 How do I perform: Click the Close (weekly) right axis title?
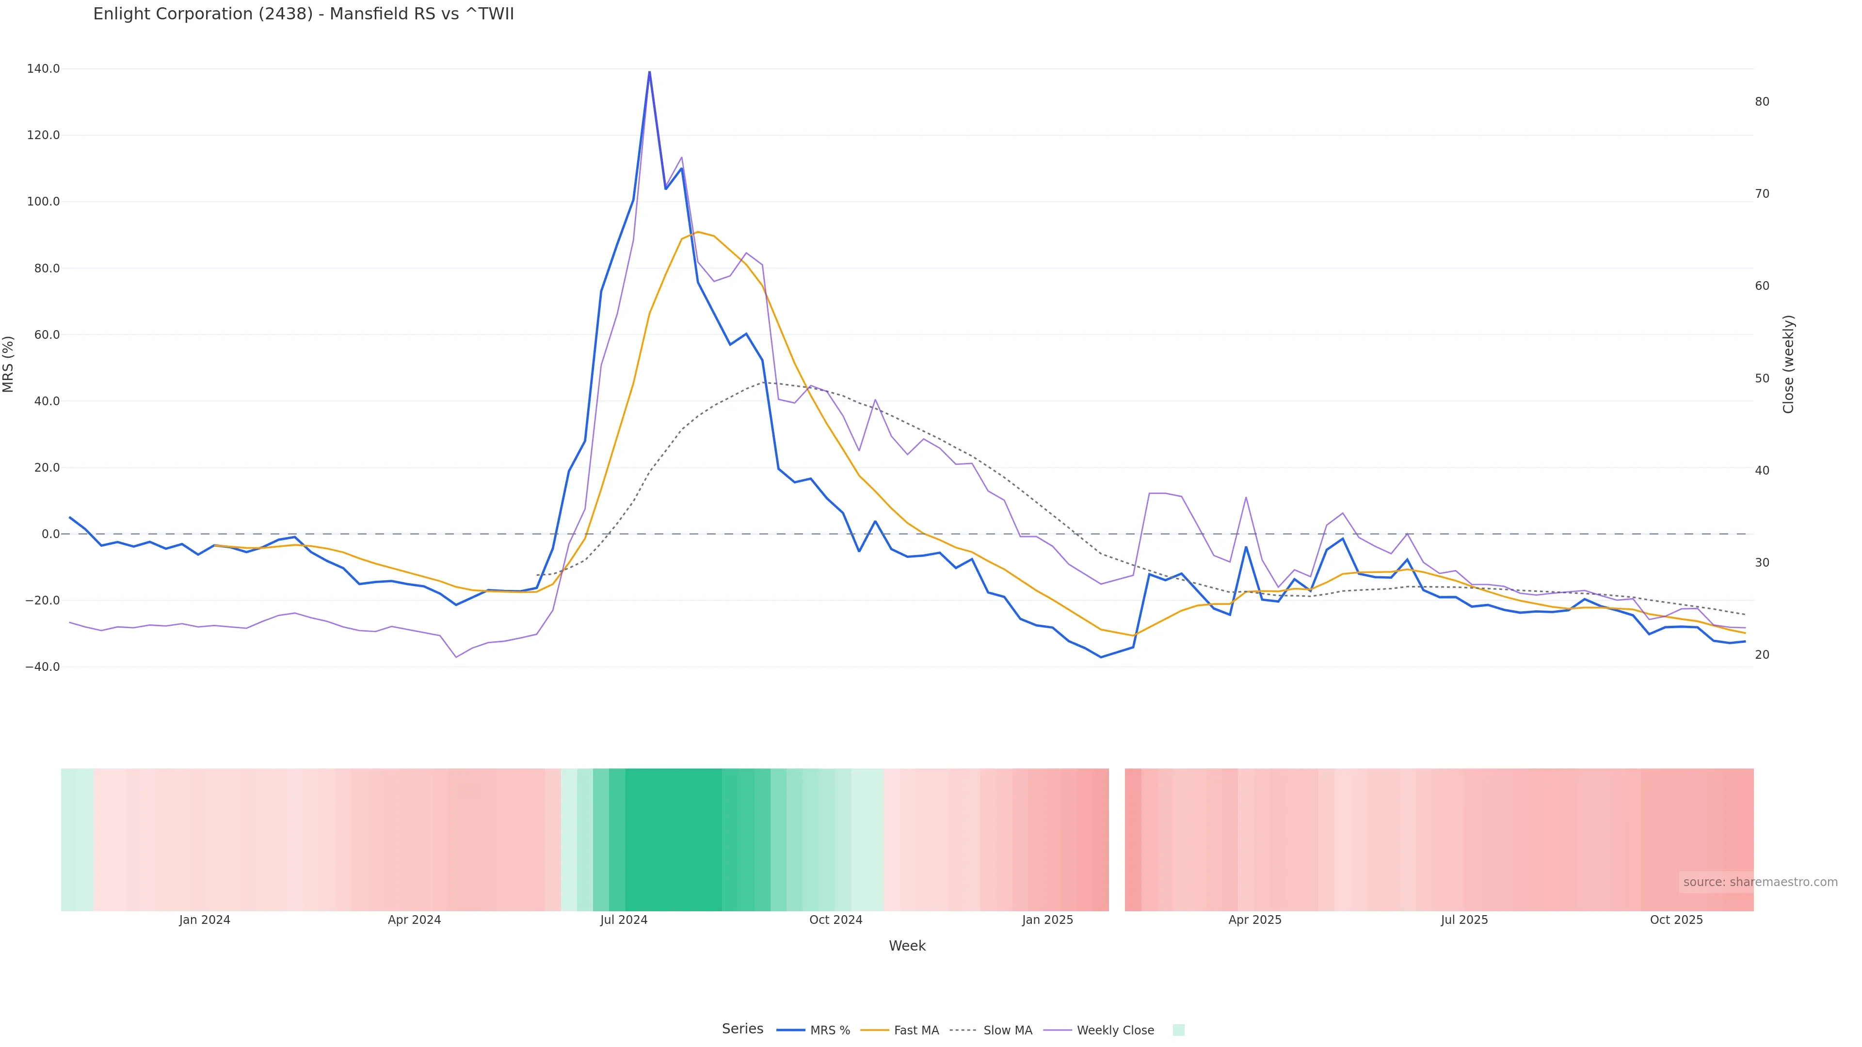1788,364
